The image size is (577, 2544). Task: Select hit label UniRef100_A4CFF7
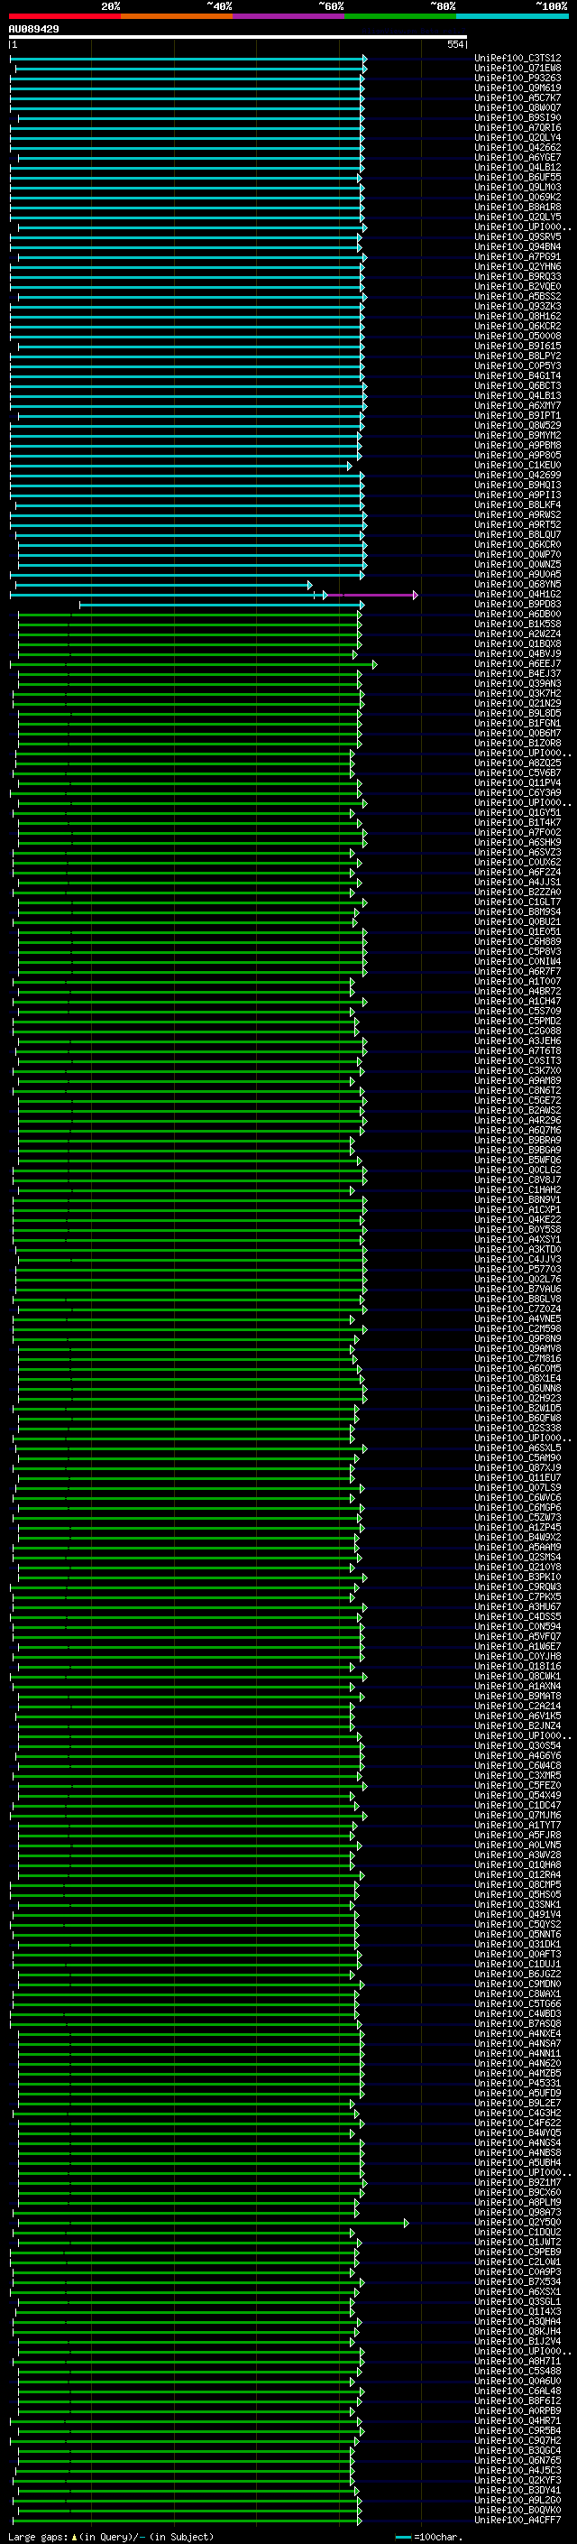coord(517,2521)
